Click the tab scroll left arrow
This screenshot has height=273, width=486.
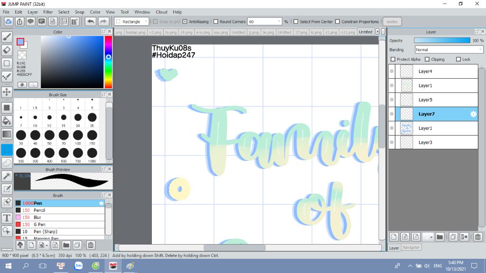click(377, 32)
